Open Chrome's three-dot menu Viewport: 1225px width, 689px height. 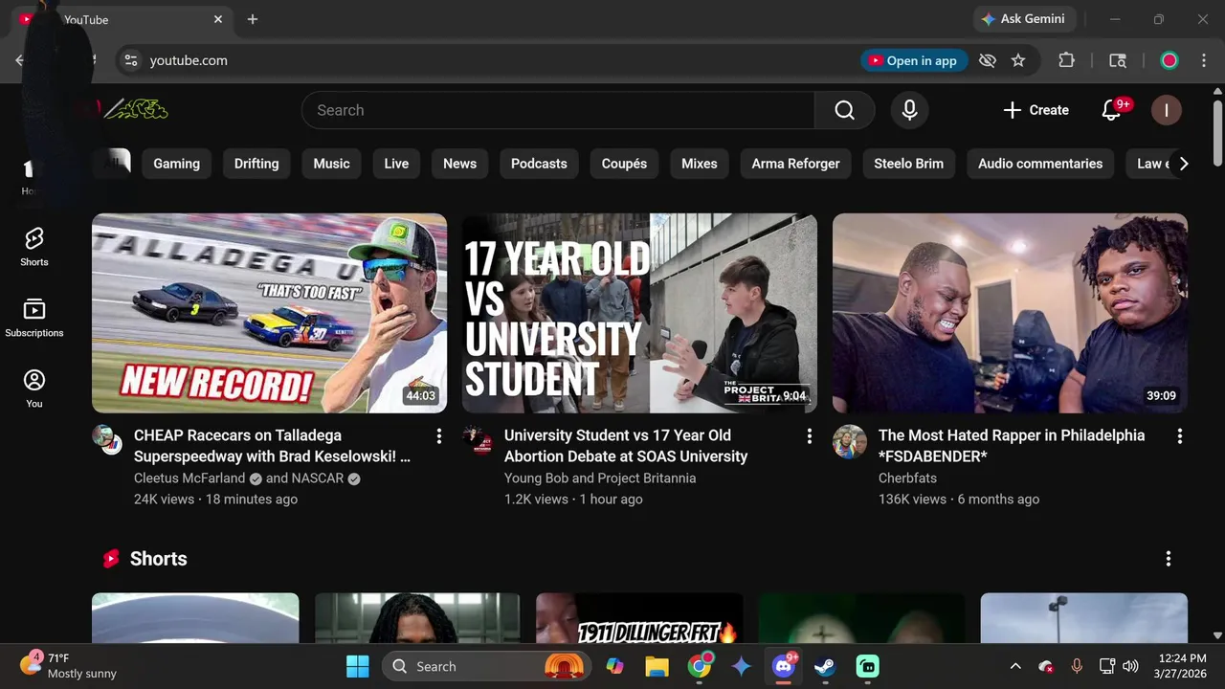coord(1204,60)
